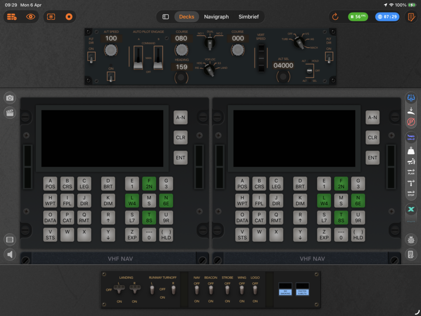Switch to the Navigraph tab
Screen dimensions: 421x316
[x=216, y=17]
